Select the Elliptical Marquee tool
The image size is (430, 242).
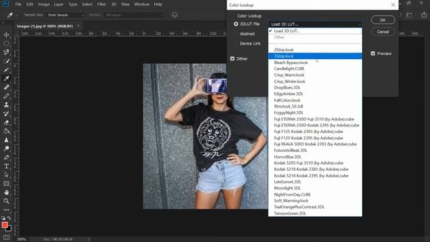point(6,44)
